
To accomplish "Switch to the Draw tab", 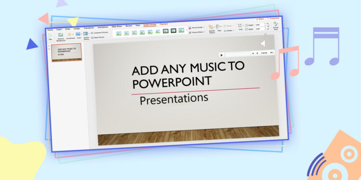I will pos(68,29).
